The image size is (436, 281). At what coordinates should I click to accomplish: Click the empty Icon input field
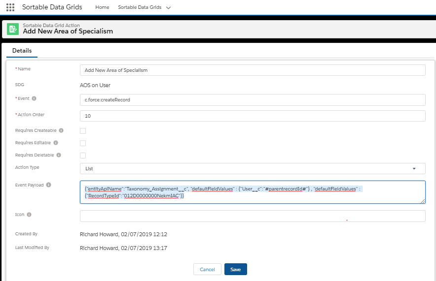tap(253, 216)
